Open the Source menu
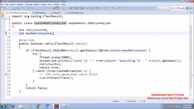 pyautogui.click(x=13, y=4)
